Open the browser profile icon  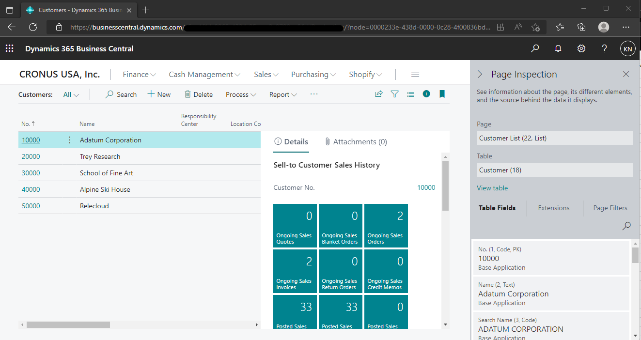(x=604, y=27)
